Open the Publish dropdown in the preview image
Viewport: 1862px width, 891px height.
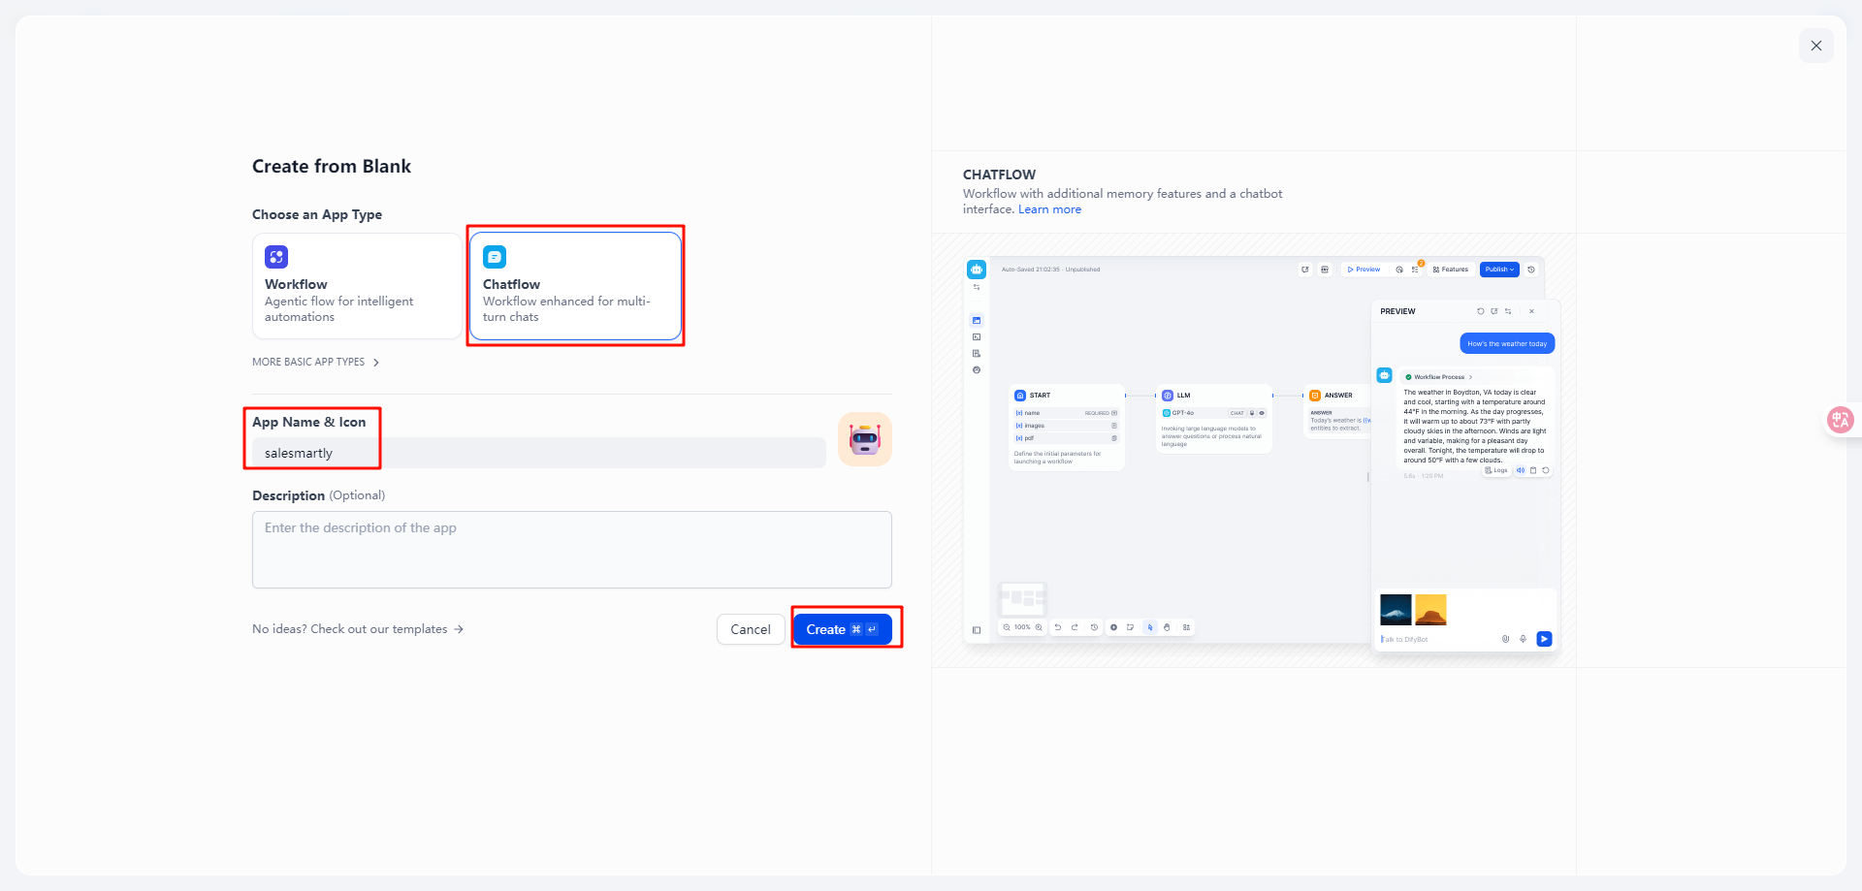[x=1498, y=270]
